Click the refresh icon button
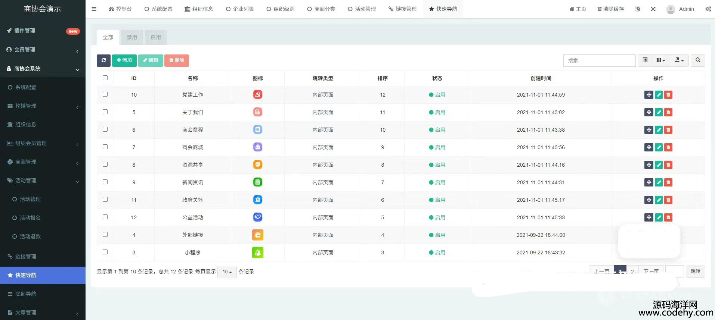The height and width of the screenshot is (320, 715). click(x=103, y=60)
